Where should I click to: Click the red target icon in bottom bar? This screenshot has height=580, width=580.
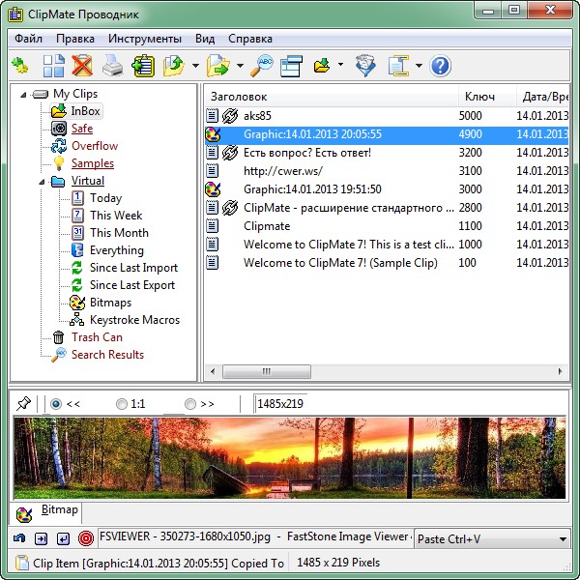tap(85, 537)
